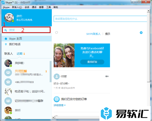Expand the 详细信息 dropdown
This screenshot has height=121, width=152.
59,105
